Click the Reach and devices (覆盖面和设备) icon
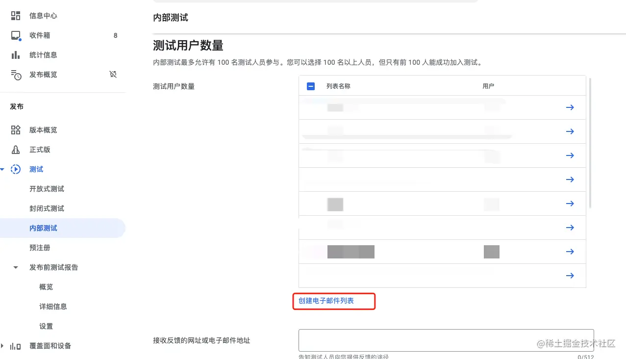This screenshot has height=359, width=626. (x=16, y=346)
